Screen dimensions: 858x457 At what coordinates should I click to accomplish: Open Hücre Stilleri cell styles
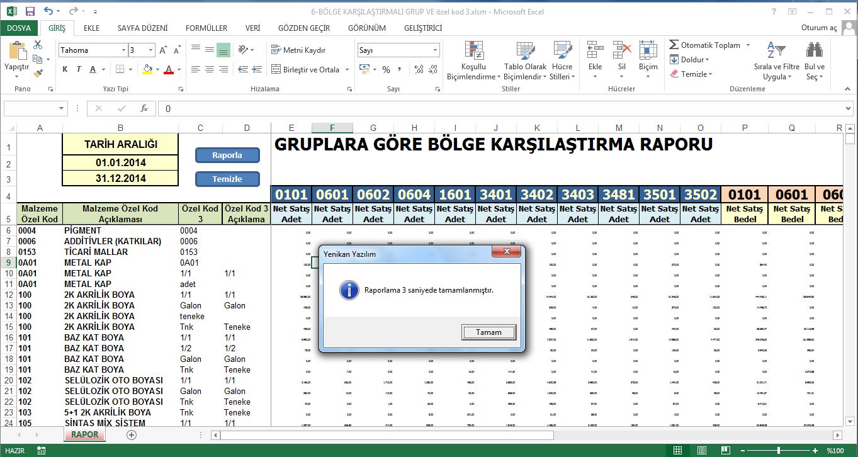tap(562, 61)
